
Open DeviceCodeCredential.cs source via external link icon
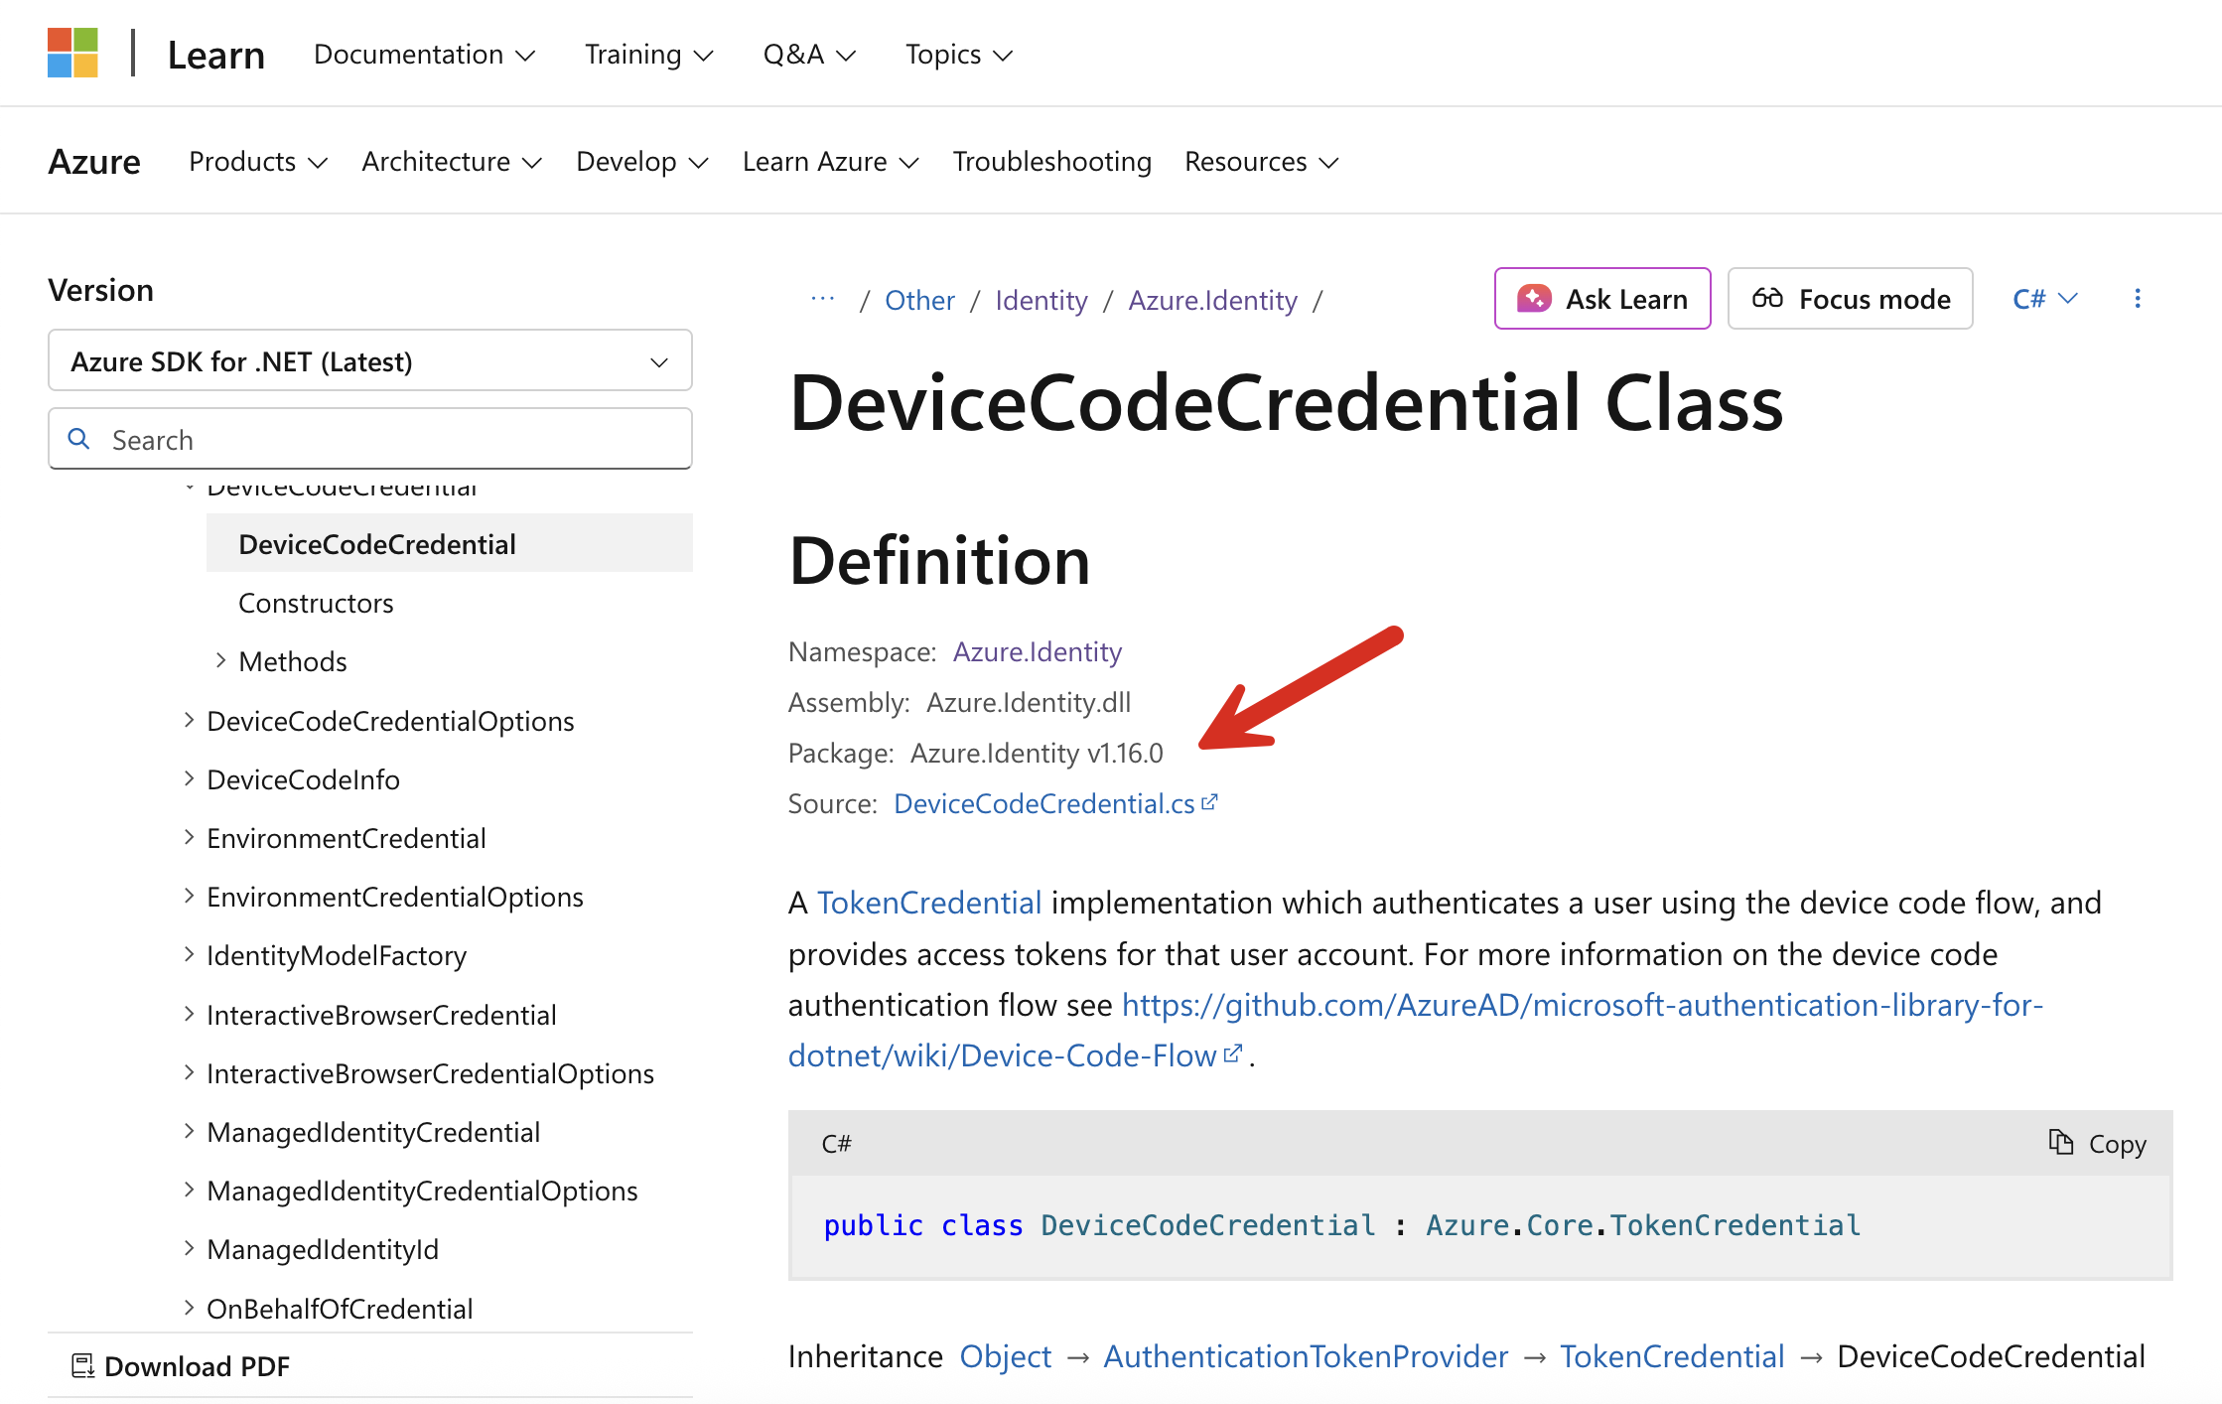[1209, 801]
